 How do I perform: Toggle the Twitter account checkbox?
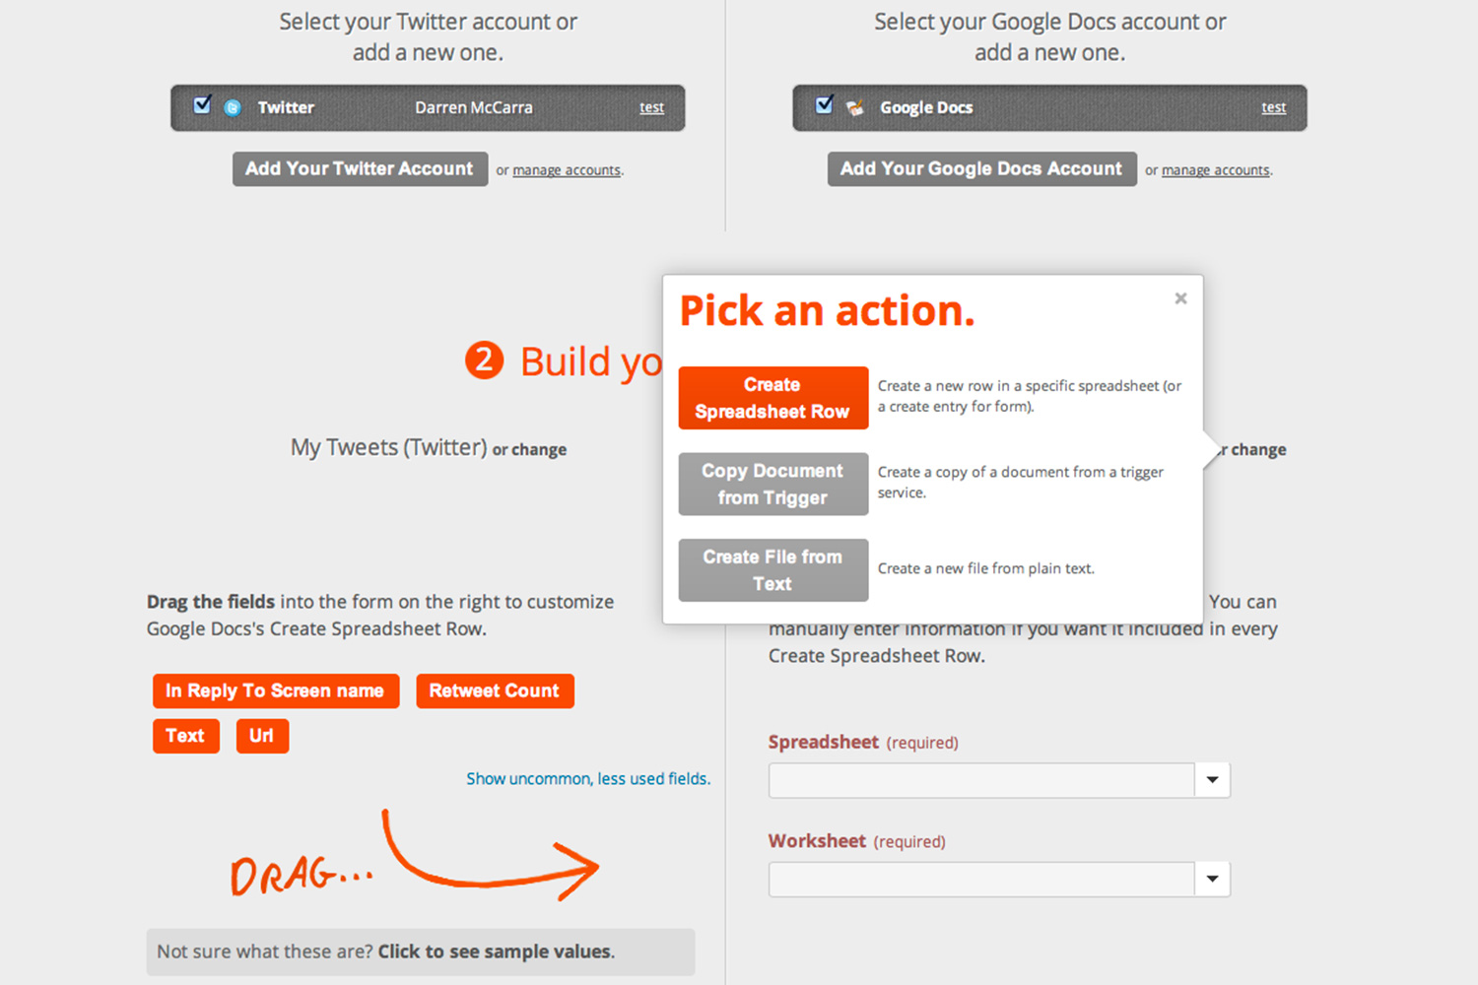click(x=202, y=105)
